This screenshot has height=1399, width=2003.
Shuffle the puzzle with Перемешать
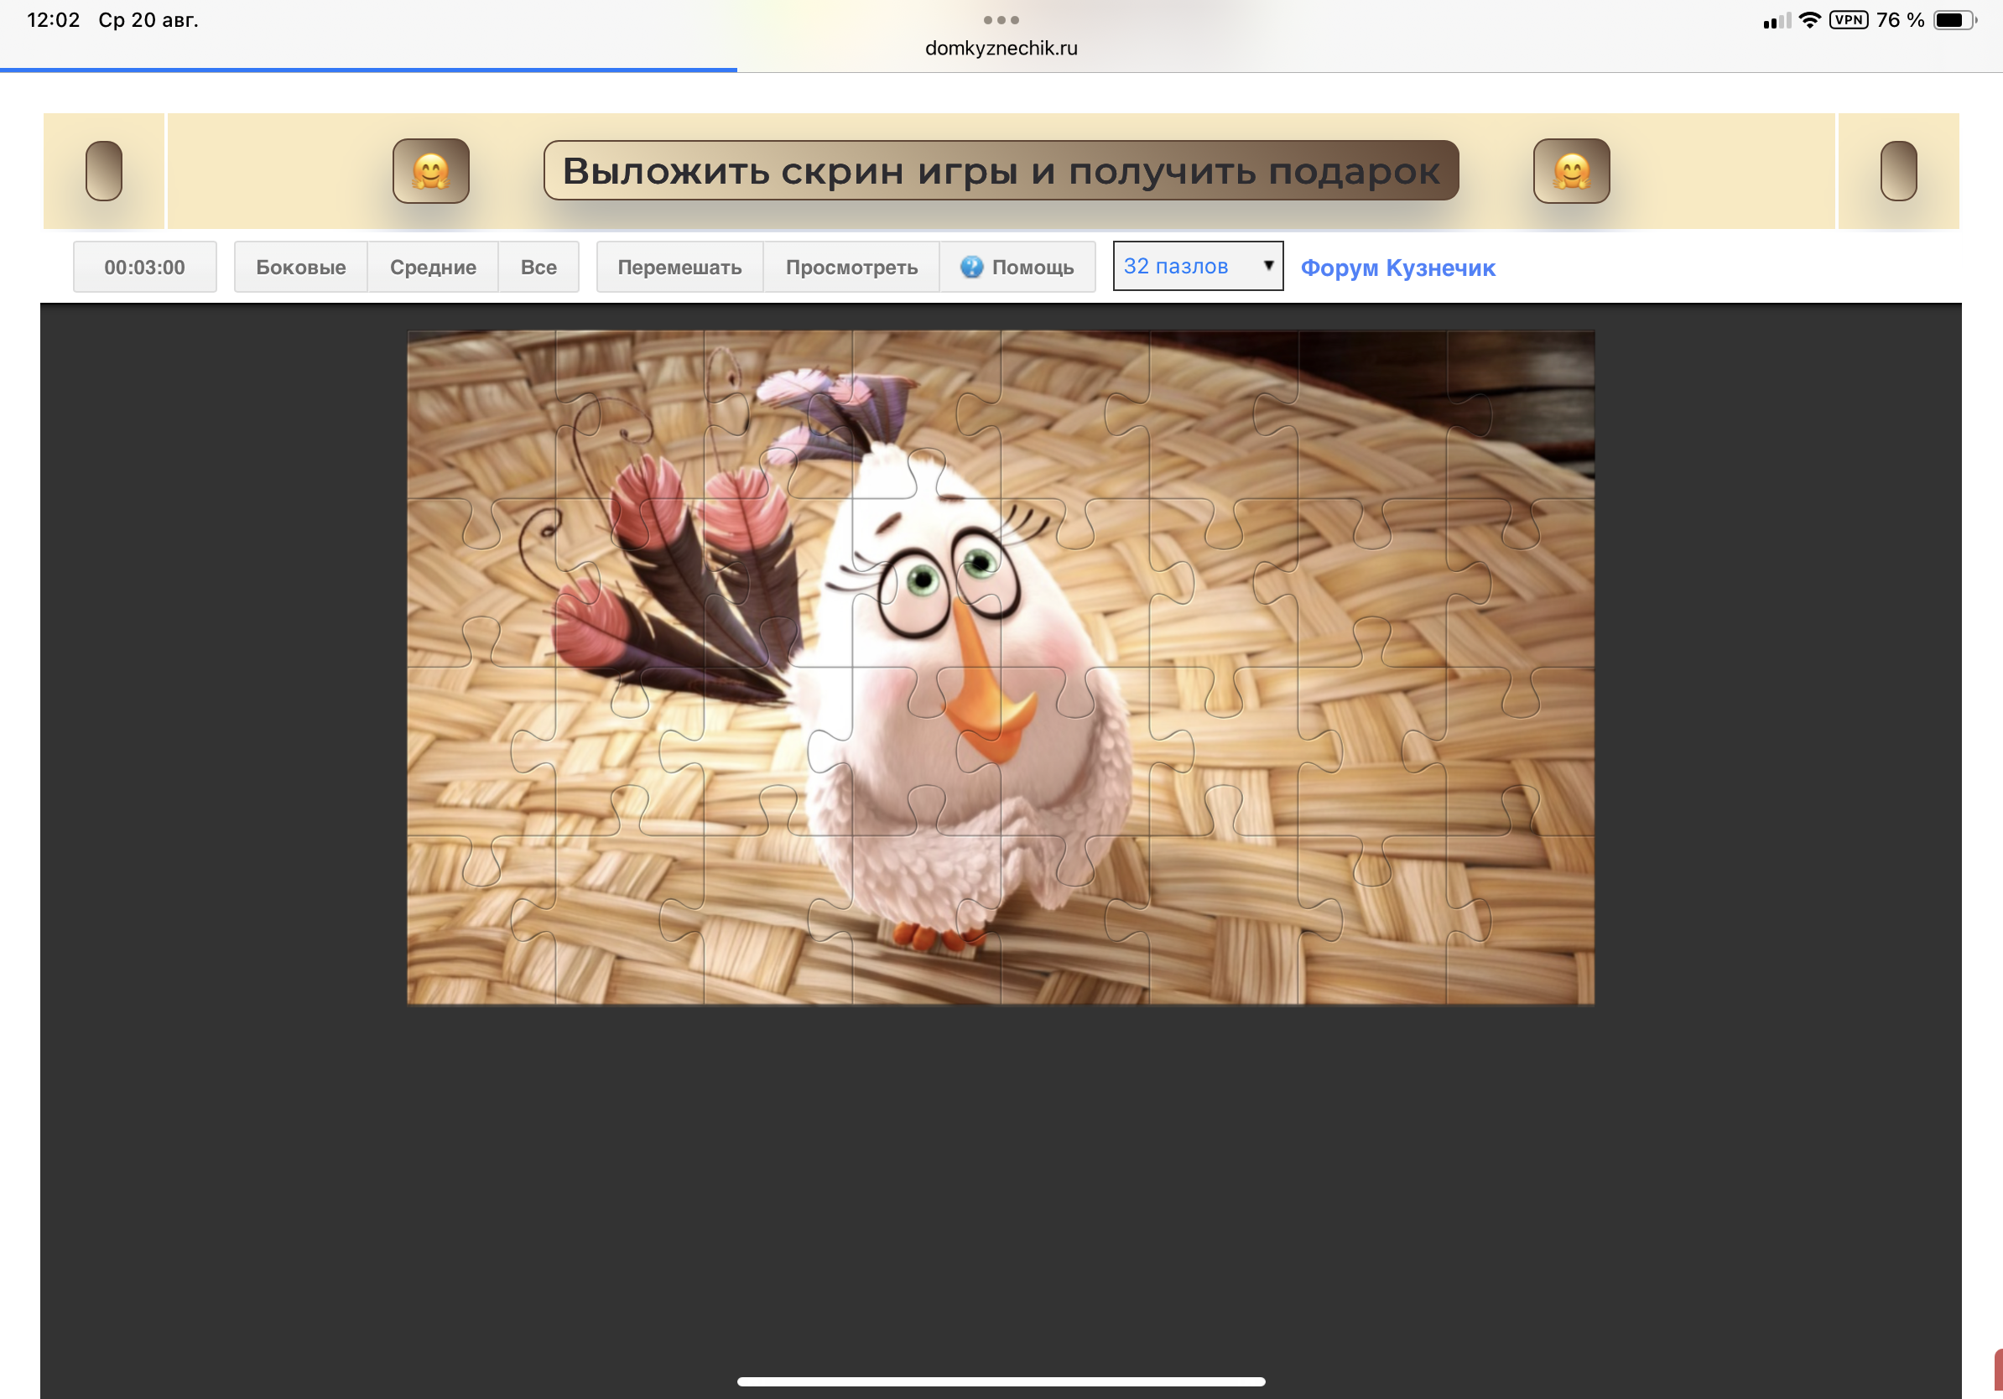[x=679, y=267]
